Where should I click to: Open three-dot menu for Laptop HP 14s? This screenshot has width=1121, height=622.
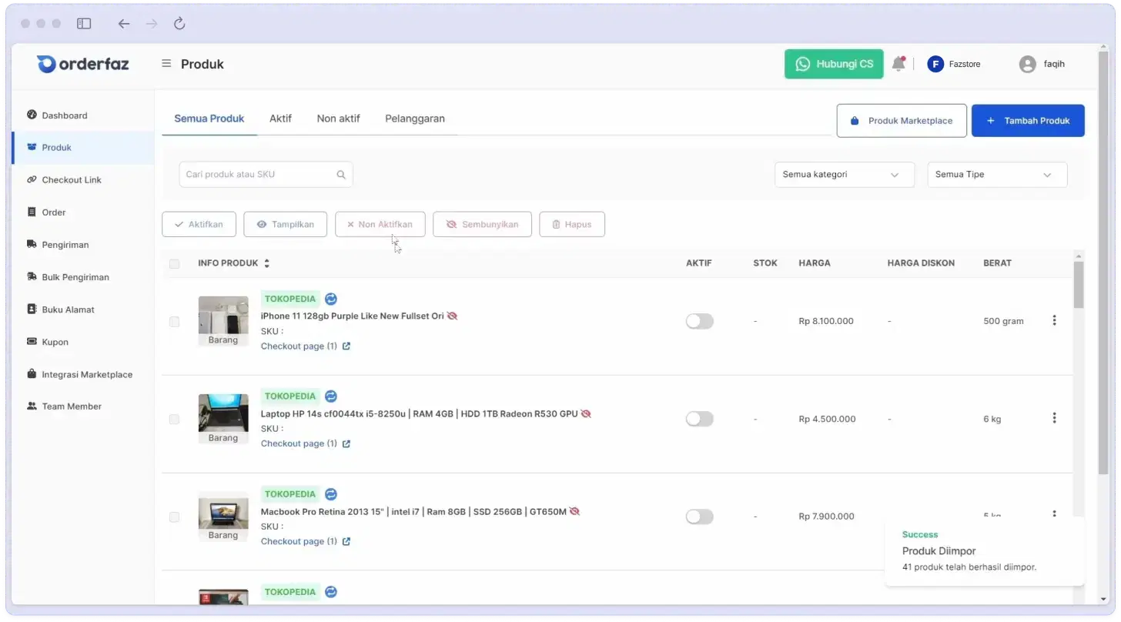1054,418
